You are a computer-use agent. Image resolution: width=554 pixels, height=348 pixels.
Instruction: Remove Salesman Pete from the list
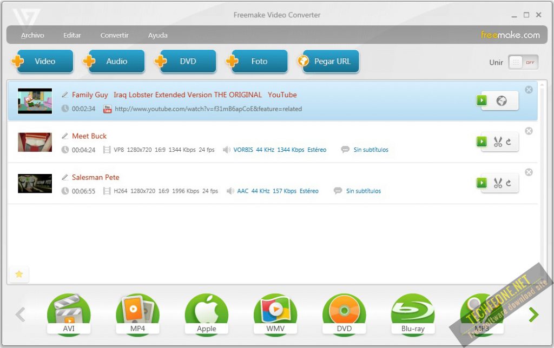[x=529, y=172]
